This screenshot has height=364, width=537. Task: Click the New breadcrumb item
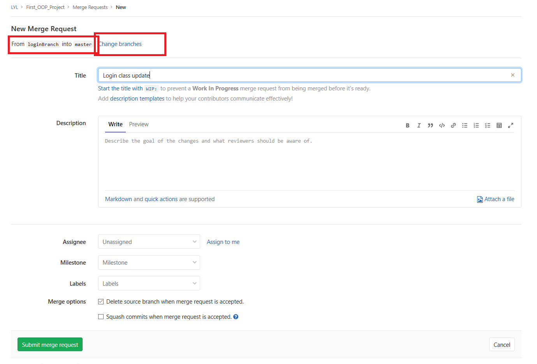pyautogui.click(x=121, y=7)
